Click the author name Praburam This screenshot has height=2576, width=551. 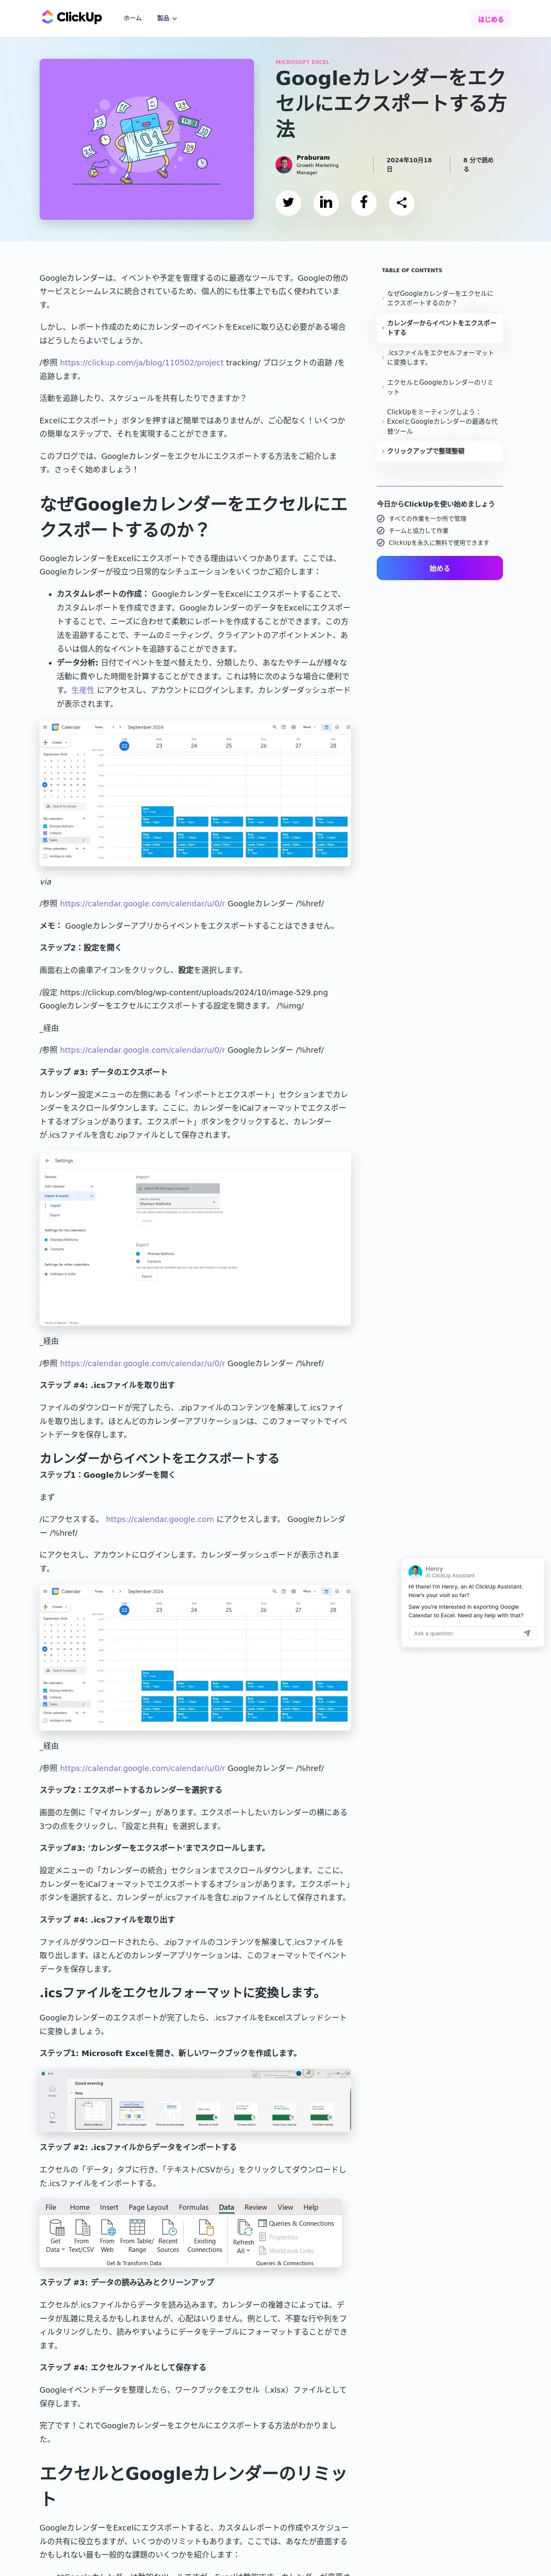tap(313, 157)
